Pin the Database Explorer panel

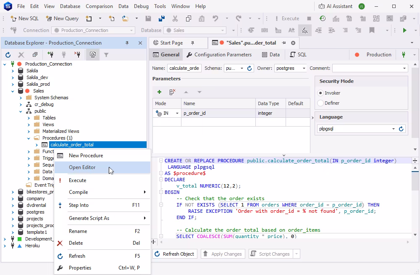click(x=127, y=43)
